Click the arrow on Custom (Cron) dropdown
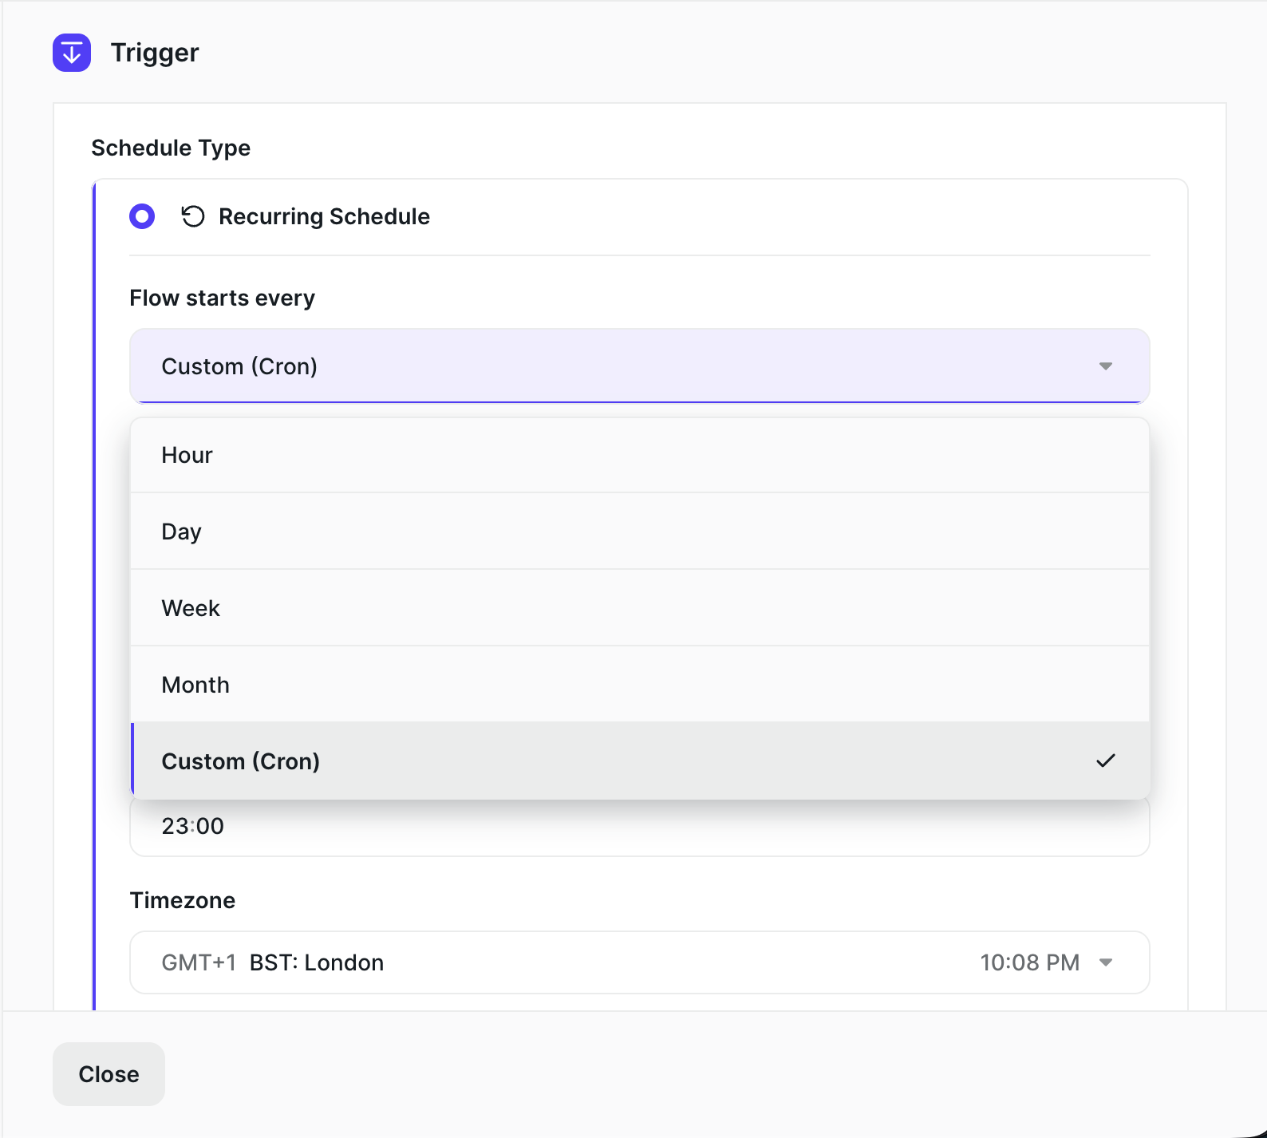 pyautogui.click(x=1106, y=366)
